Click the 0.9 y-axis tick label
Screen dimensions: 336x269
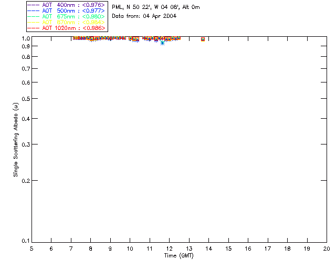tap(26, 46)
